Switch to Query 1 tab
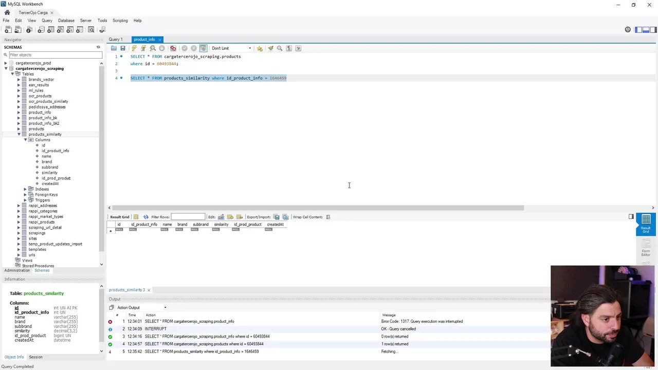Viewport: 658px width, 370px height. click(116, 40)
